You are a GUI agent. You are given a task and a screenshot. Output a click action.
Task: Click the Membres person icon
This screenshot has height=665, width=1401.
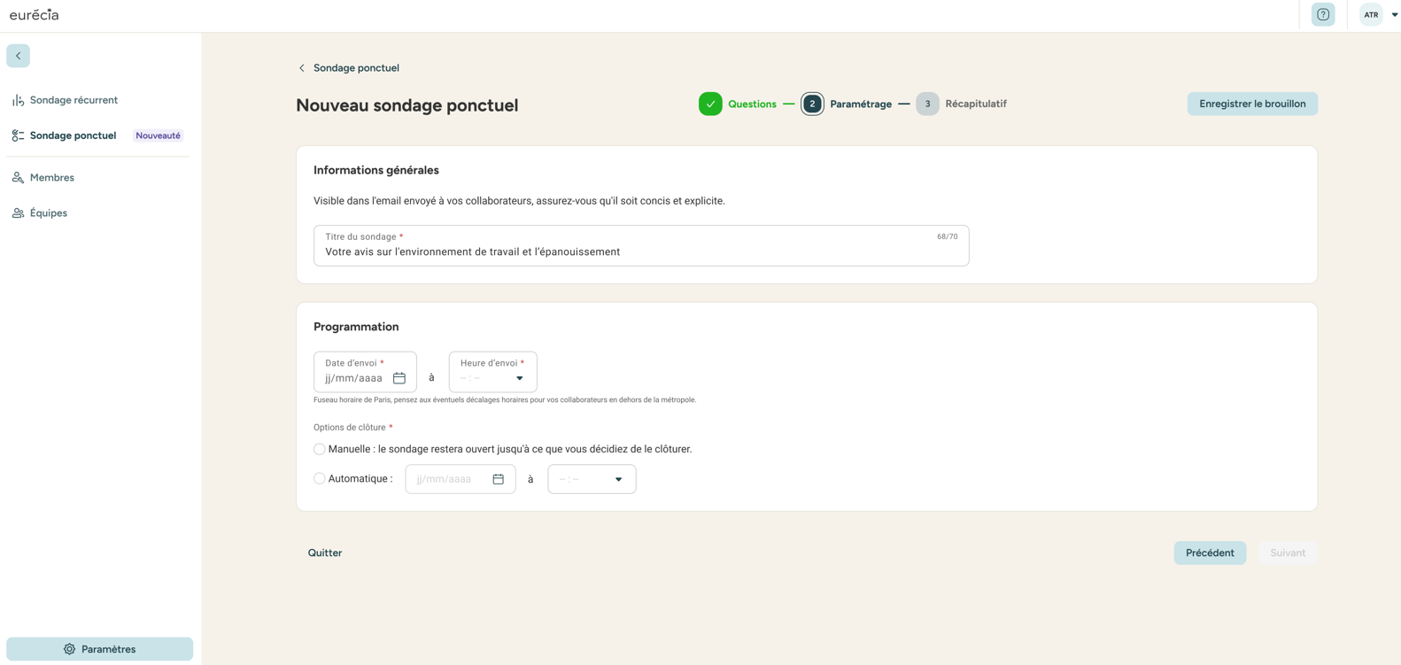tap(18, 178)
